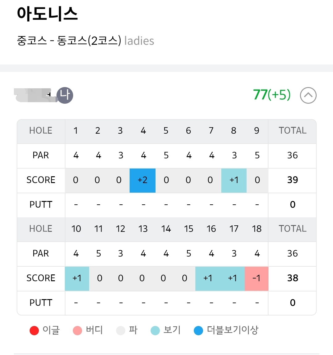Image resolution: width=333 pixels, height=355 pixels.
Task: Tap the course name 중코스 - 동코스(2코스)
Action: pyautogui.click(x=69, y=41)
